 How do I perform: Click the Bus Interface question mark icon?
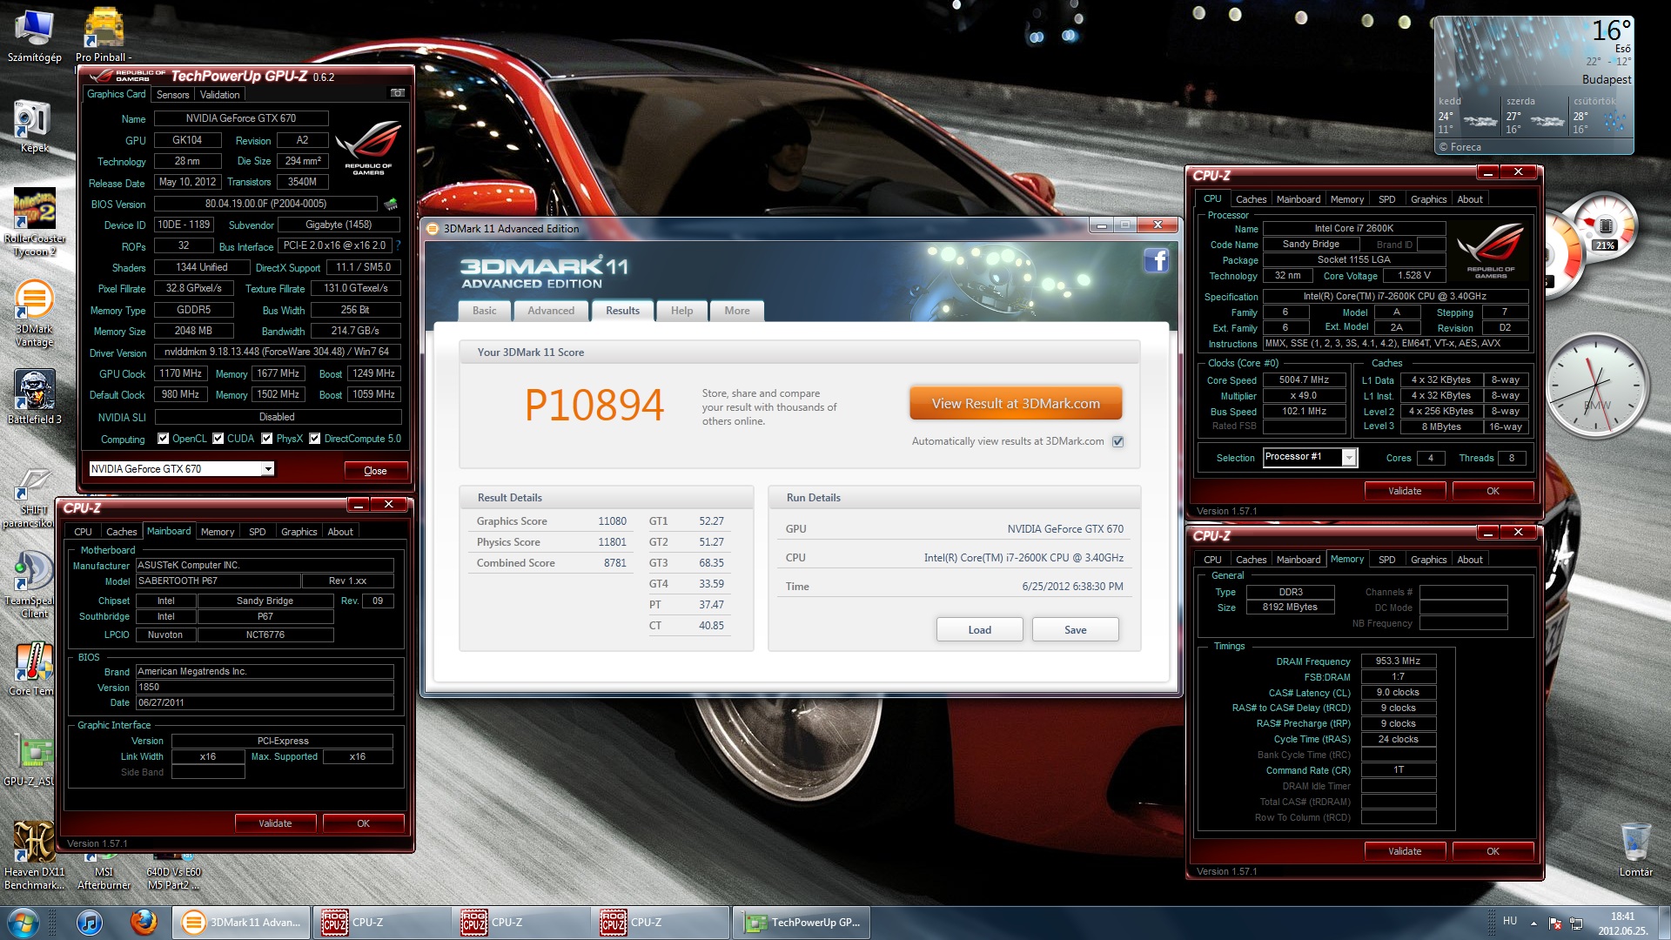(399, 246)
